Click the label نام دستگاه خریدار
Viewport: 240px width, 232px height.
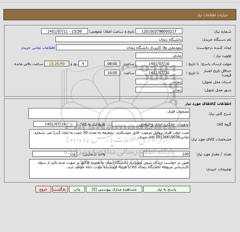click(x=217, y=40)
